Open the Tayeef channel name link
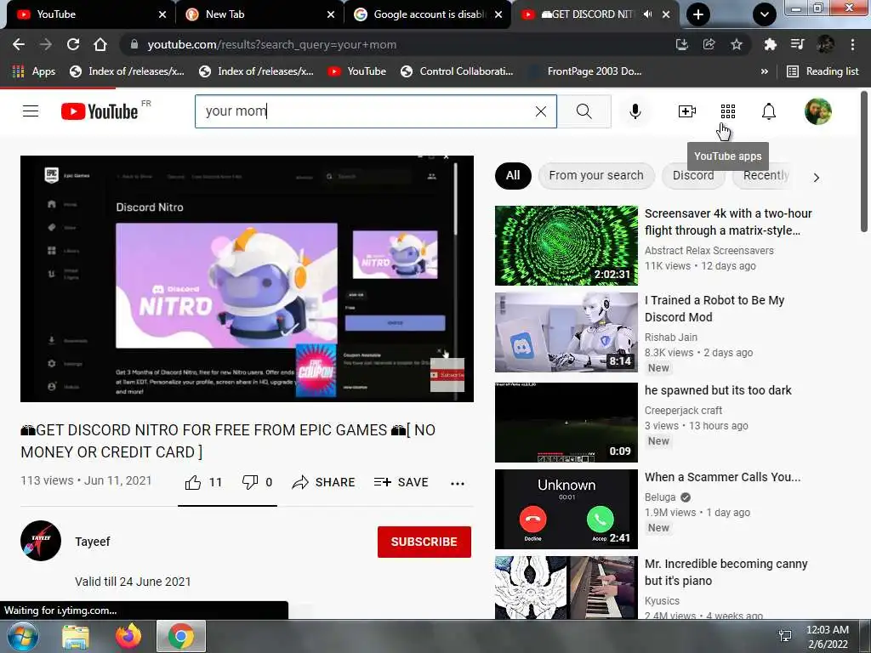Viewport: 871px width, 653px height. (92, 542)
